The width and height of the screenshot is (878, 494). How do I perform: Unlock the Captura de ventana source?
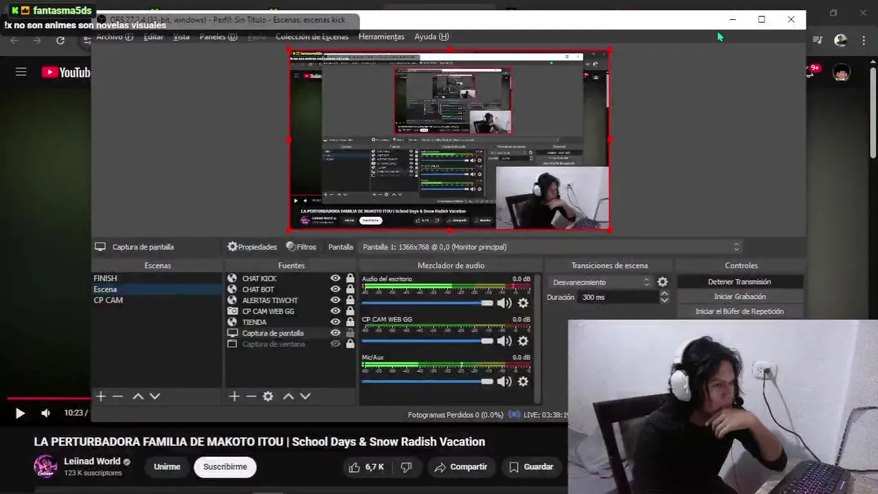(x=350, y=344)
